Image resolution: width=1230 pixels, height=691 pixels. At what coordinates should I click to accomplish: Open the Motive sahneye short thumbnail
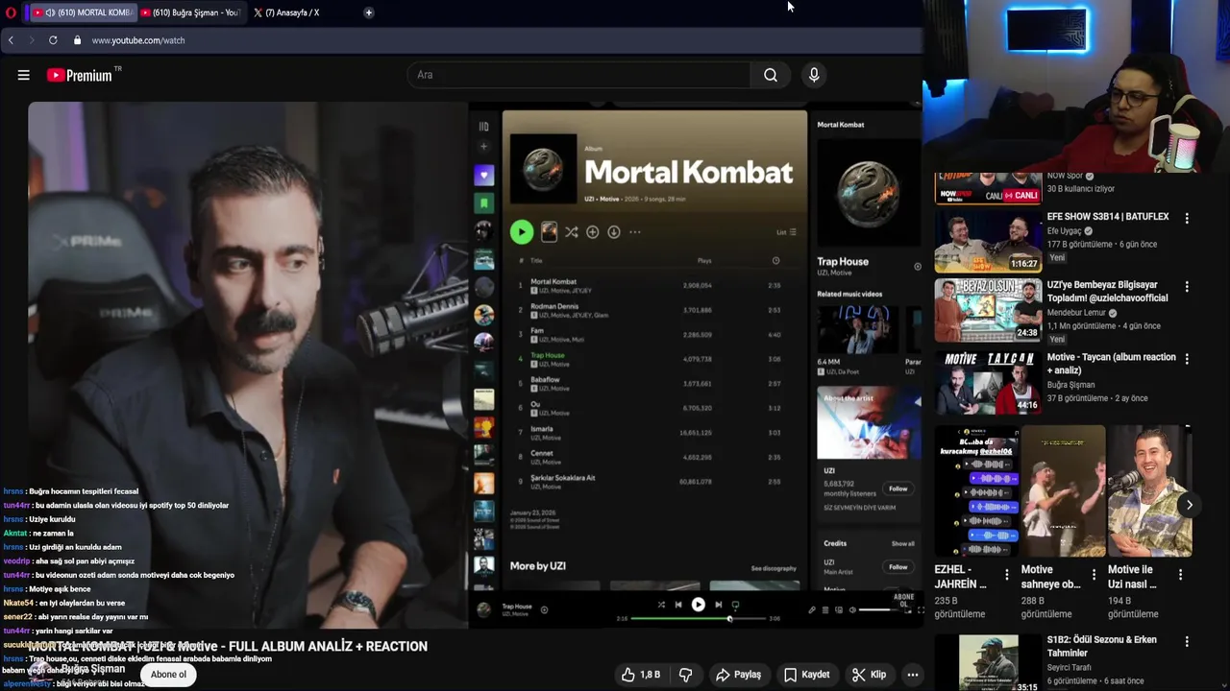[x=1063, y=491]
